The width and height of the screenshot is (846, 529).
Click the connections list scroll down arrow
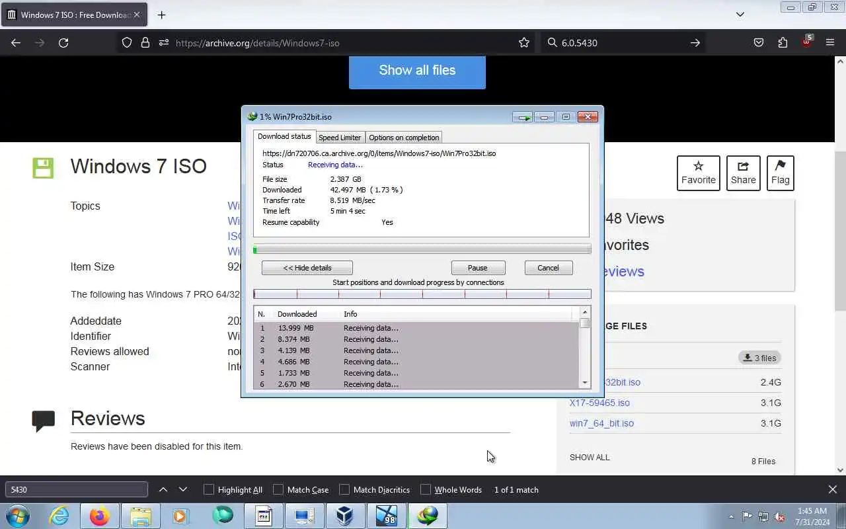click(584, 383)
